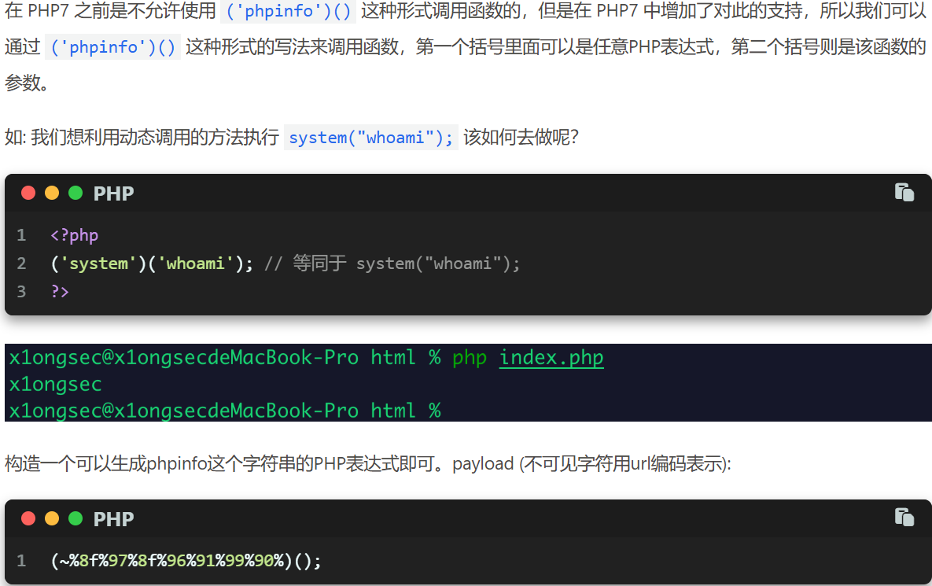Viewport: 932px width, 586px height.
Task: Click PHP label of payload code block
Action: (113, 519)
